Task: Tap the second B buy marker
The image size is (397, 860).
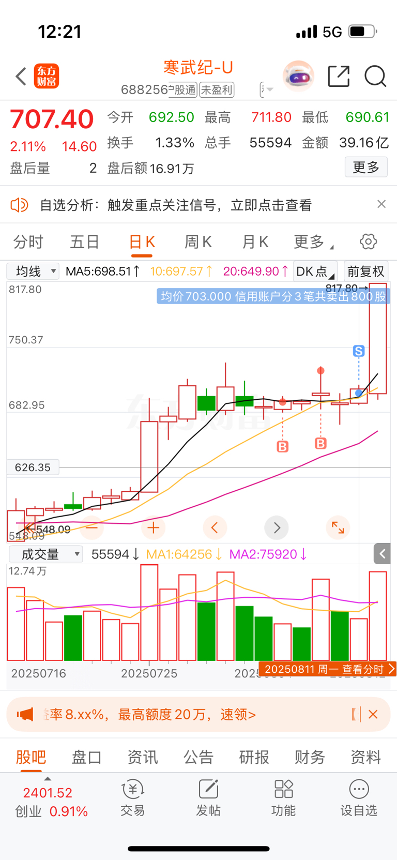Action: pos(320,443)
